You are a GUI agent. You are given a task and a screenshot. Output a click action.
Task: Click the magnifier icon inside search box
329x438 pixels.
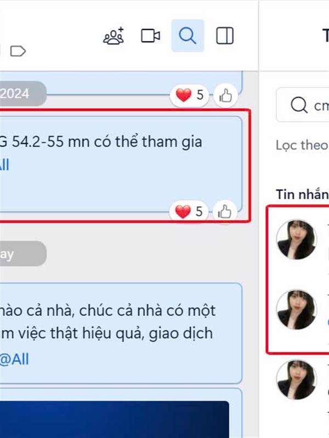click(299, 105)
